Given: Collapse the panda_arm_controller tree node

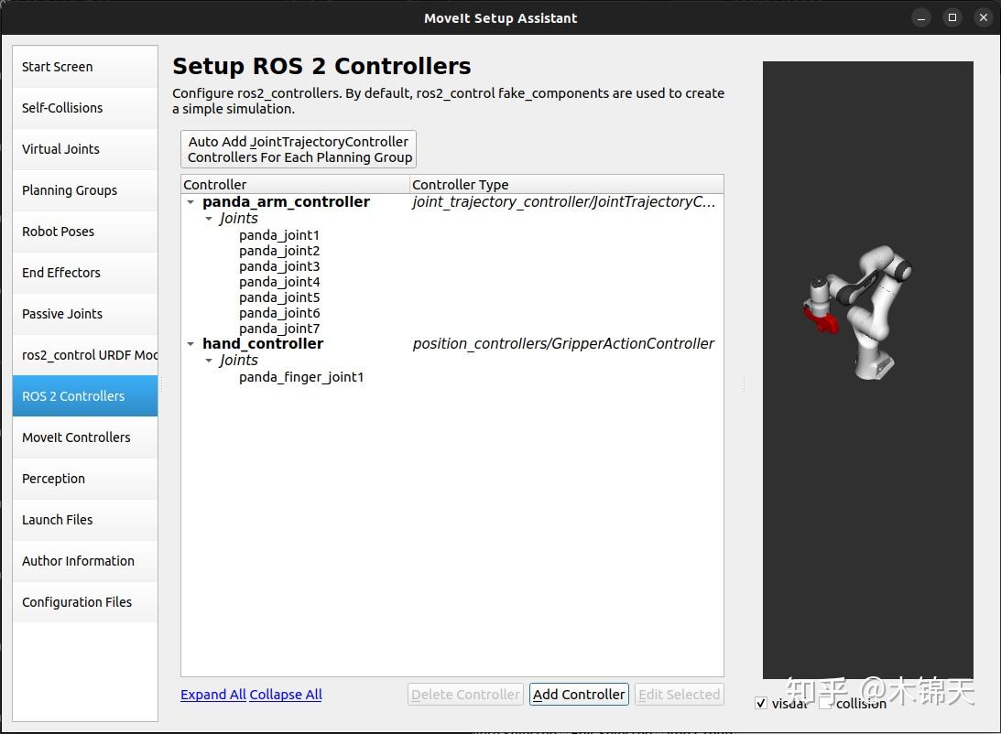Looking at the screenshot, I should [190, 202].
